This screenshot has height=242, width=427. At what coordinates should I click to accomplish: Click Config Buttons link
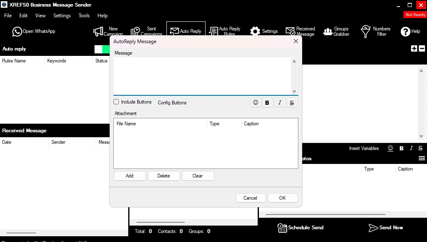coord(172,103)
